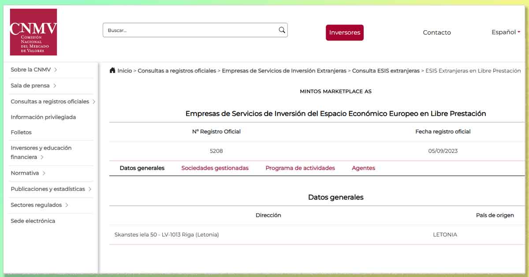529x277 pixels.
Task: Expand Normativa sidebar menu
Action: (28, 173)
